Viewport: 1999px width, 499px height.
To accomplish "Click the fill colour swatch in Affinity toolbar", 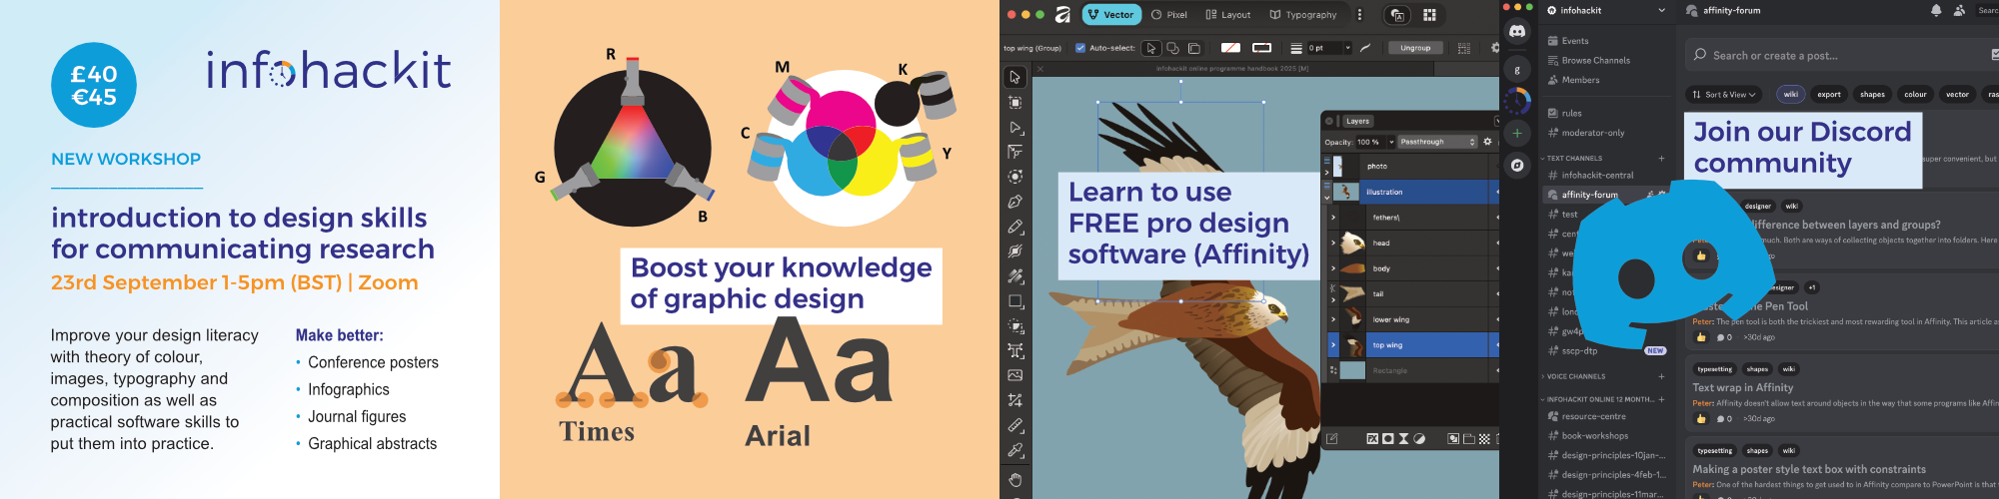I will [1231, 48].
